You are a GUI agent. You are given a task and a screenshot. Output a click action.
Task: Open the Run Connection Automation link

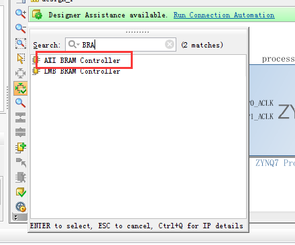pos(224,15)
